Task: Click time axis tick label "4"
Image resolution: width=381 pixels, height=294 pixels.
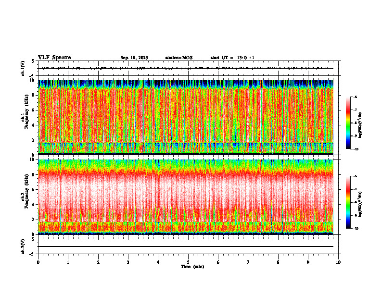Action: [158, 262]
